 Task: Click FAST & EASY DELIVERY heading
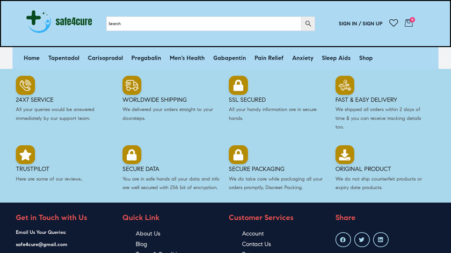(366, 100)
